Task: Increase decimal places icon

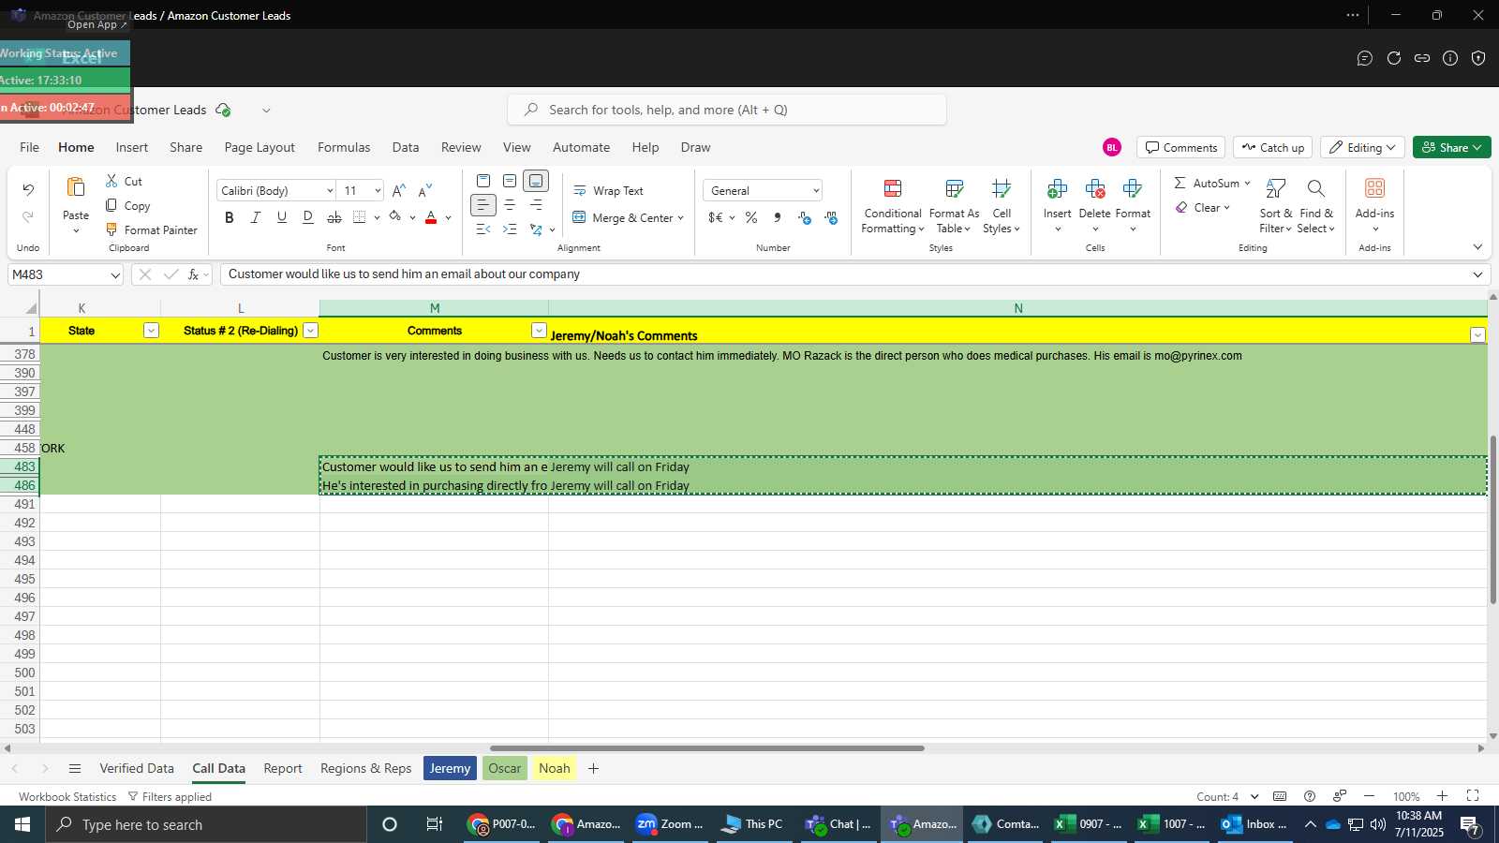Action: coord(804,217)
